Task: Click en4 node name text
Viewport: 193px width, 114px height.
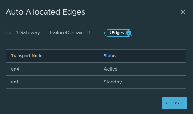Action: [15, 69]
